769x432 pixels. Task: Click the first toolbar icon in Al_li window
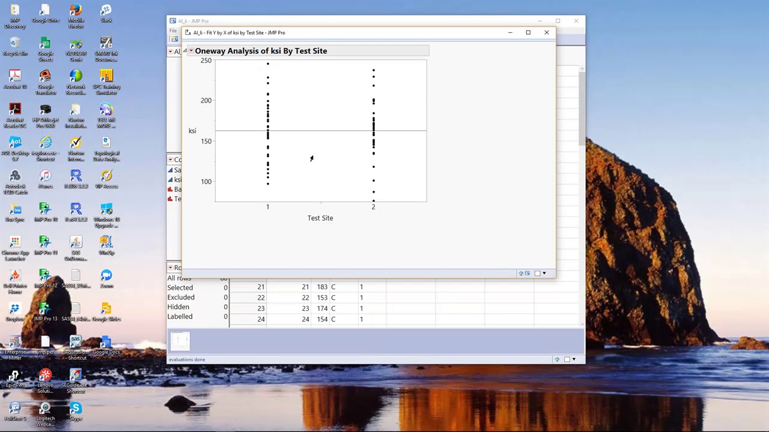coord(174,39)
